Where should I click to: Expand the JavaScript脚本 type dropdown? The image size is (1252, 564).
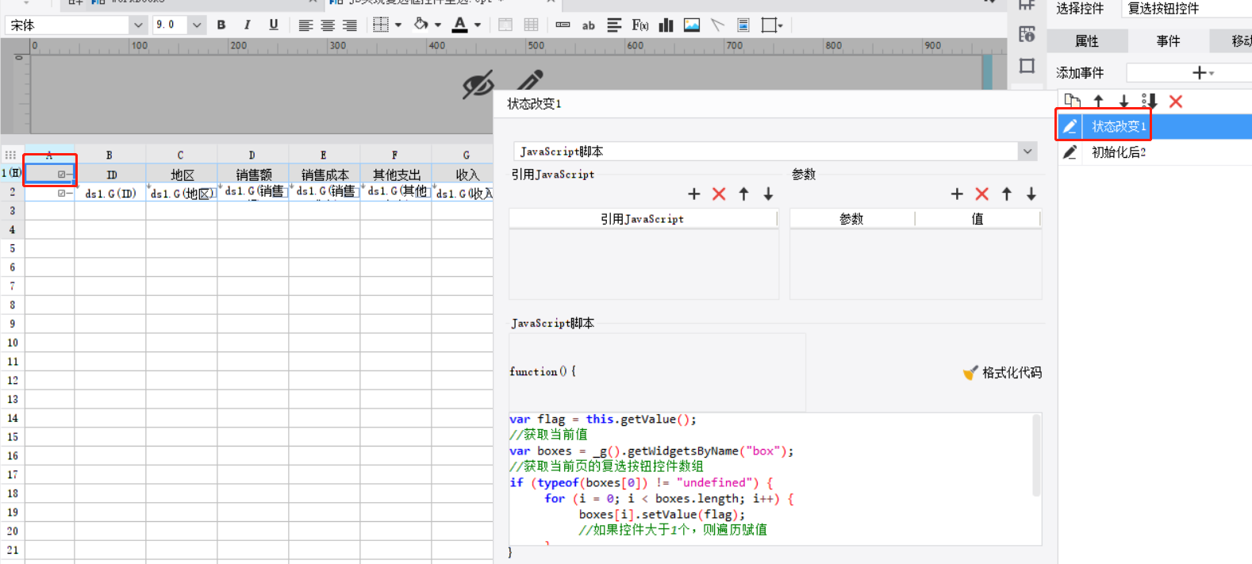pos(1027,152)
